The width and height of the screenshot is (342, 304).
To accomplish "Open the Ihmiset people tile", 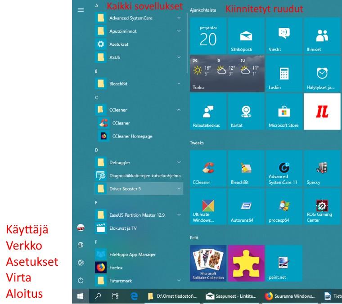I will [322, 36].
